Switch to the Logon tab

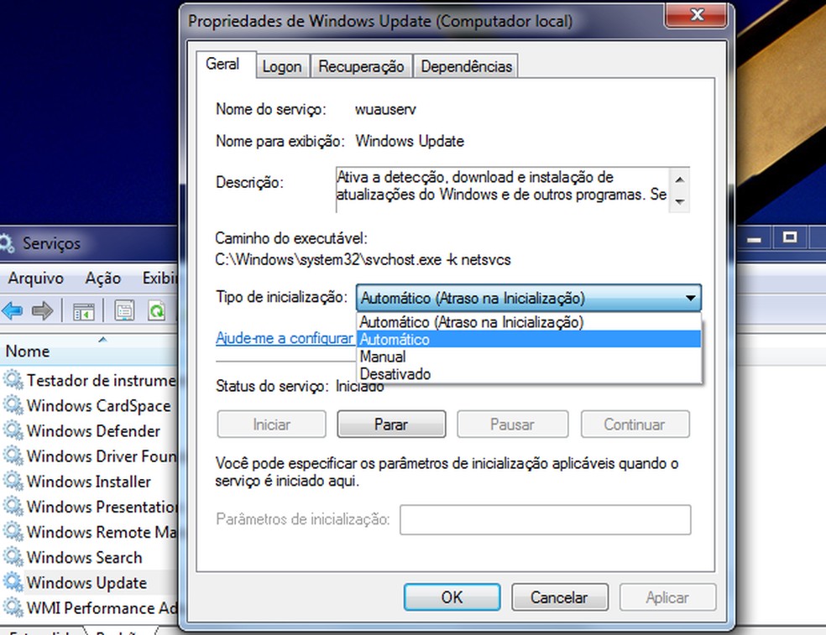tap(283, 65)
